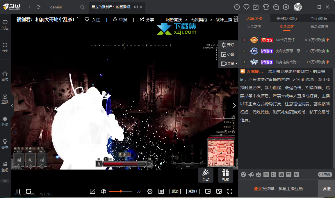Enable picture-in-picture window icon
Image resolution: width=335 pixels, height=198 pixels.
pyautogui.click(x=208, y=191)
